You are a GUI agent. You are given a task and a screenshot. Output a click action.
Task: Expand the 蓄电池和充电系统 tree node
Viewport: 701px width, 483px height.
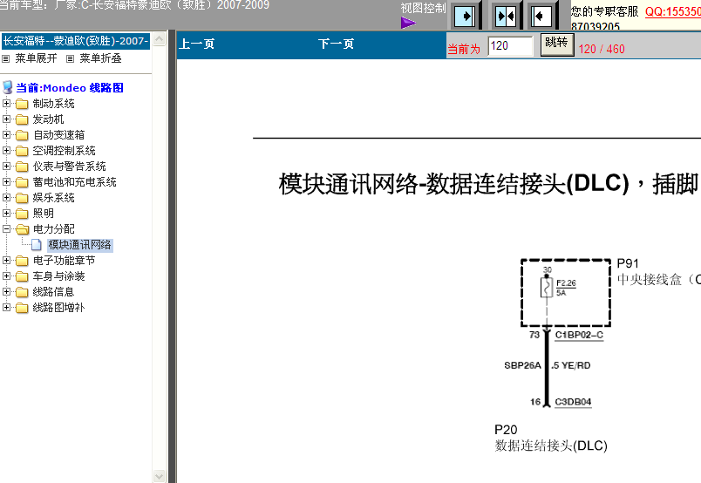[x=6, y=181]
